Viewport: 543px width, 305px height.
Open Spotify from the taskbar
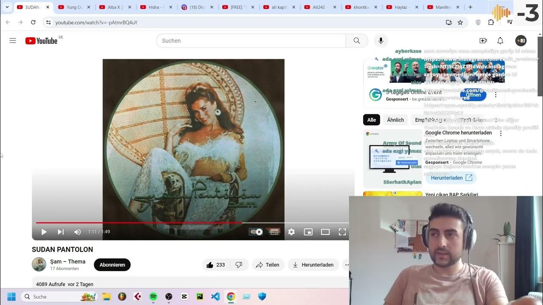(x=153, y=297)
